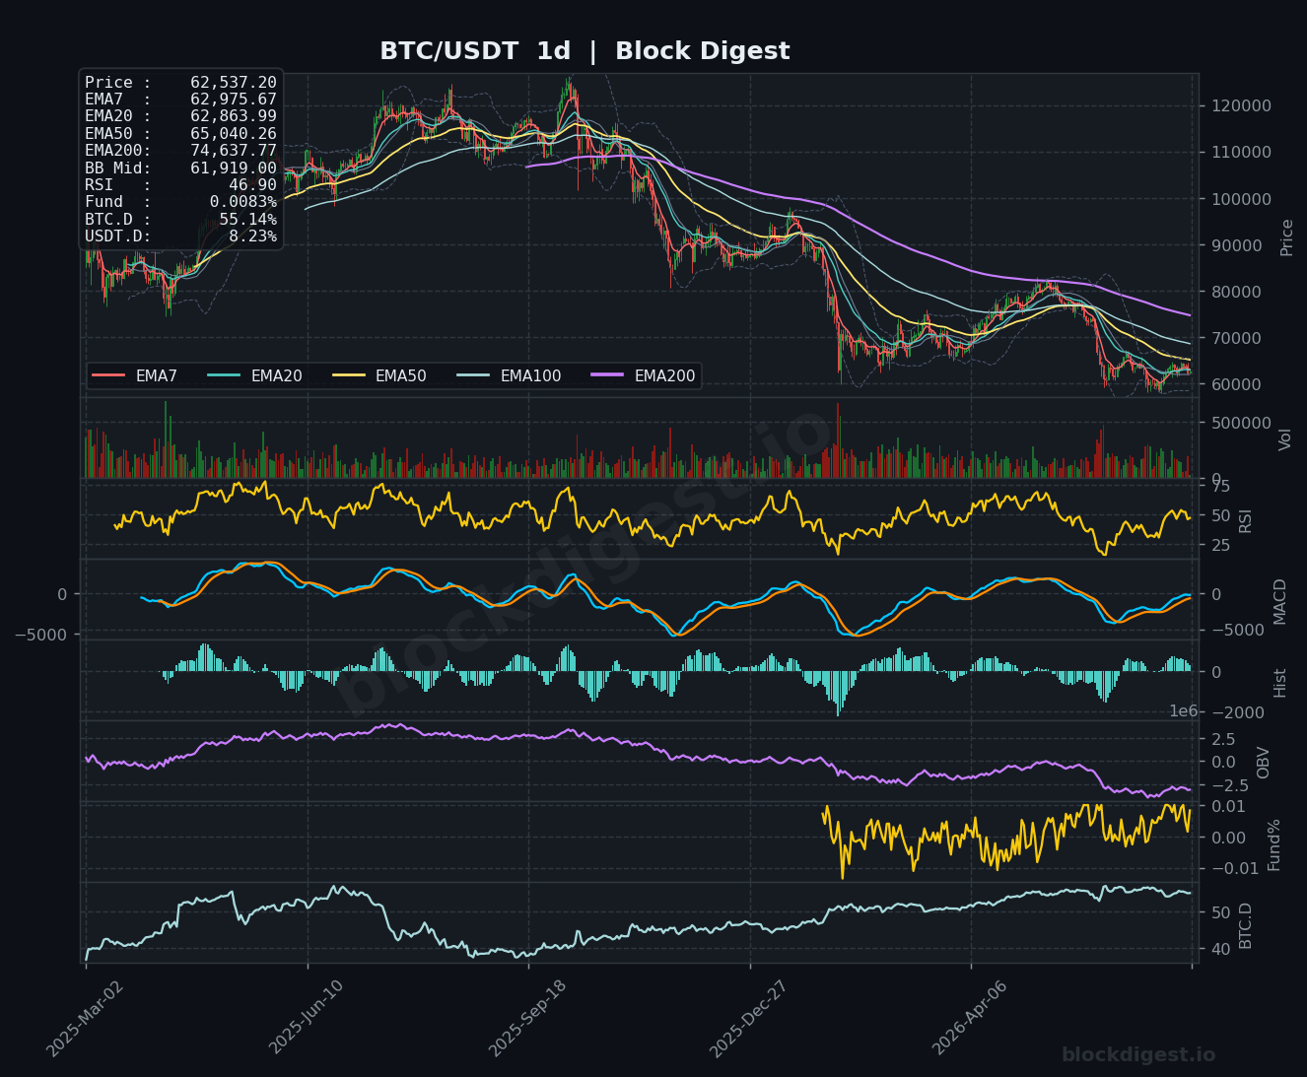Click the 2025-Mar-02 date label
Image resolution: width=1307 pixels, height=1077 pixels.
86,1019
